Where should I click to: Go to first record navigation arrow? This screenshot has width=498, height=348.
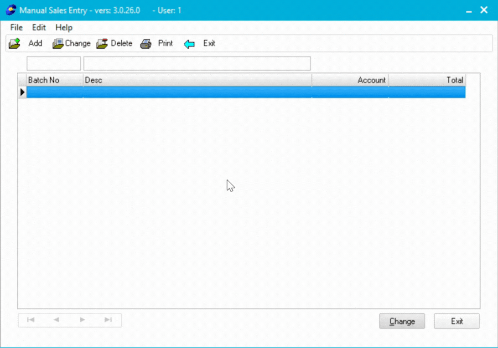pyautogui.click(x=31, y=320)
